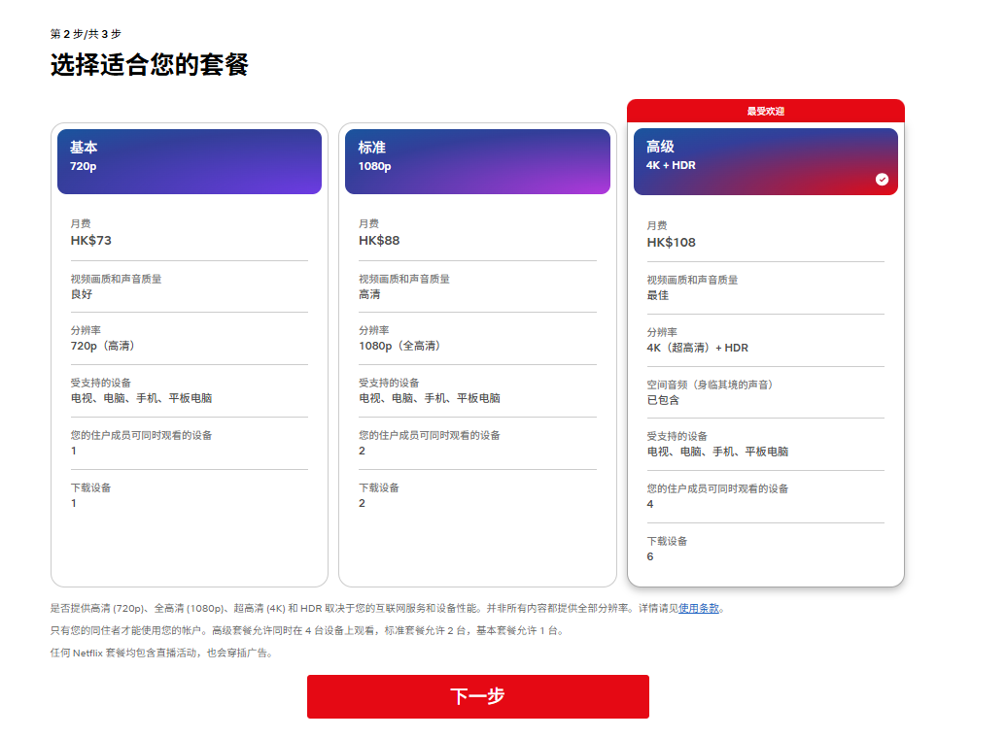Select the 基本 720p plan header
1006x738 pixels.
tap(190, 161)
